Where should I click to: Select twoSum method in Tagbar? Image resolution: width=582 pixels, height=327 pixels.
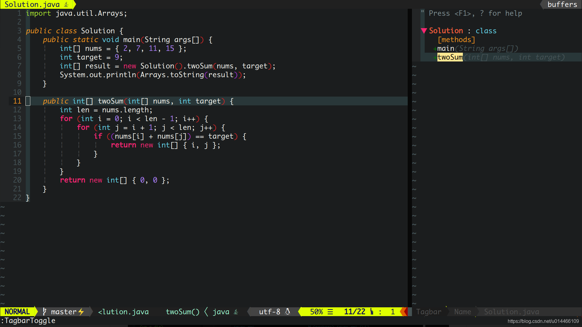pyautogui.click(x=450, y=57)
